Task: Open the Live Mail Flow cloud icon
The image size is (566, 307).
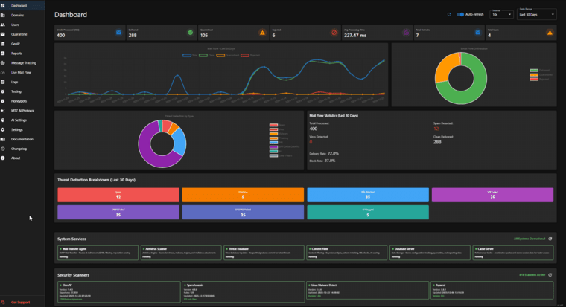Action: (x=3, y=72)
